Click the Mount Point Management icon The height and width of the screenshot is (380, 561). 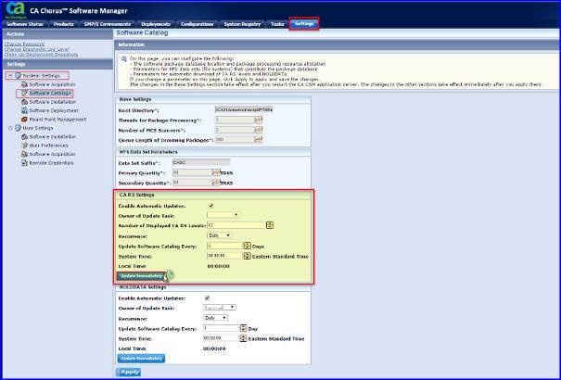click(x=24, y=119)
